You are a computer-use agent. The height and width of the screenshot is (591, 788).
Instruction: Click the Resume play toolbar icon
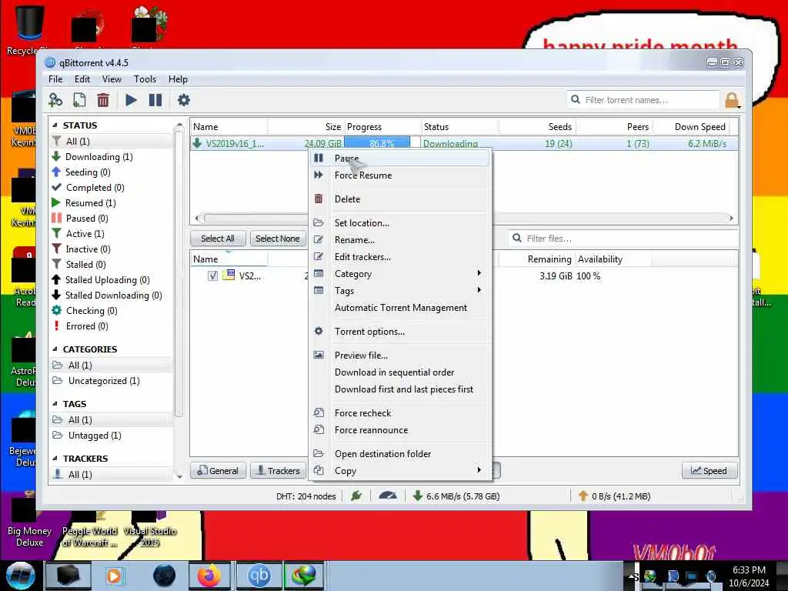coord(131,100)
